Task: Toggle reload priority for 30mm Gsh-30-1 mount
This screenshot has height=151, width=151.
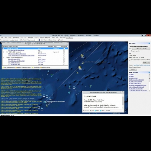Action: [x=64, y=48]
